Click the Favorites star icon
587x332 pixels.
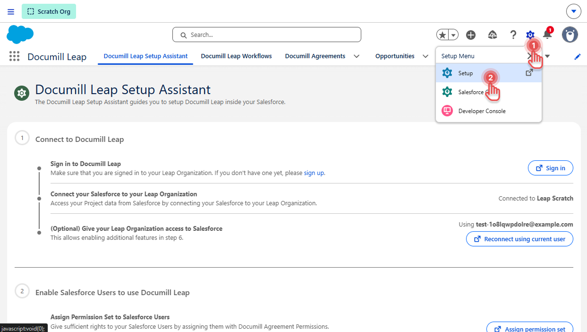click(x=442, y=35)
